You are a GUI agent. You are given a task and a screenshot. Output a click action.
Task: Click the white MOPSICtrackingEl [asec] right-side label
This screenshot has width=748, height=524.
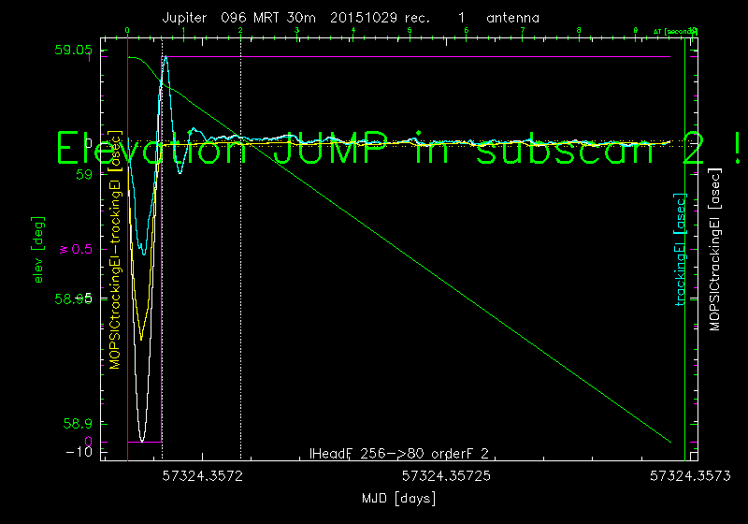715,250
